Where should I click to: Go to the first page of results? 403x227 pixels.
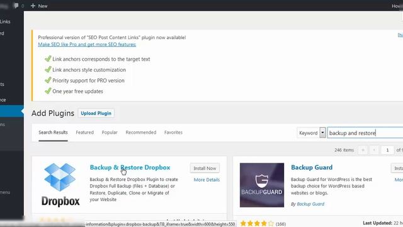(363, 150)
